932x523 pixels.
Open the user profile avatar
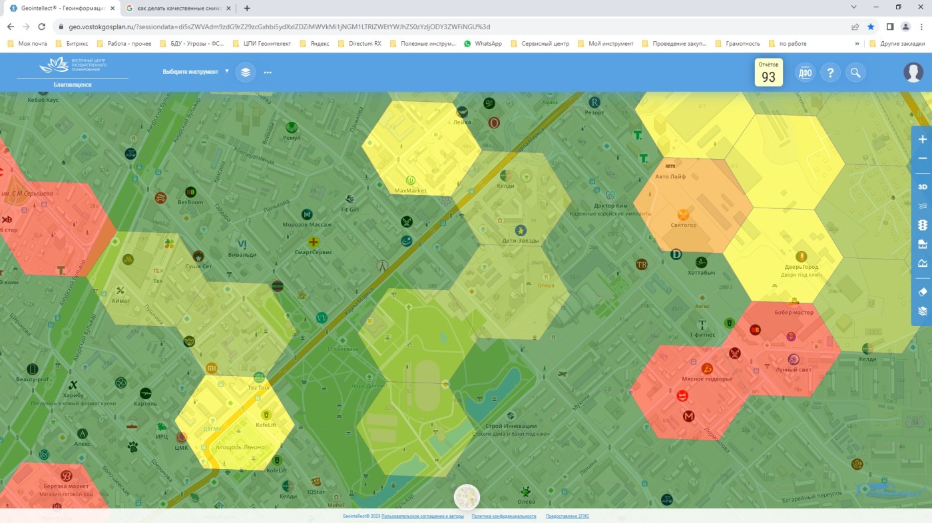pos(913,72)
